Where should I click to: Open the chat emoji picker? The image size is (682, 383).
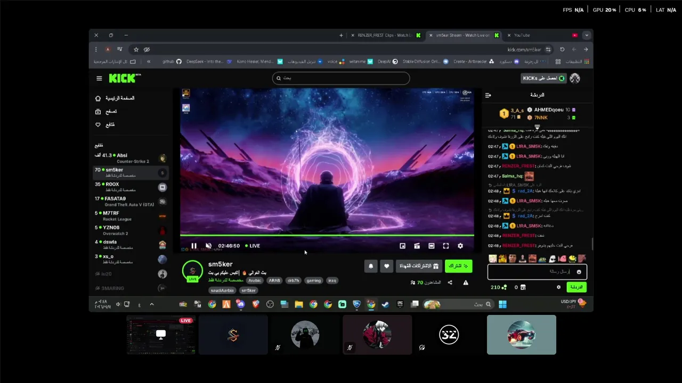click(x=579, y=272)
